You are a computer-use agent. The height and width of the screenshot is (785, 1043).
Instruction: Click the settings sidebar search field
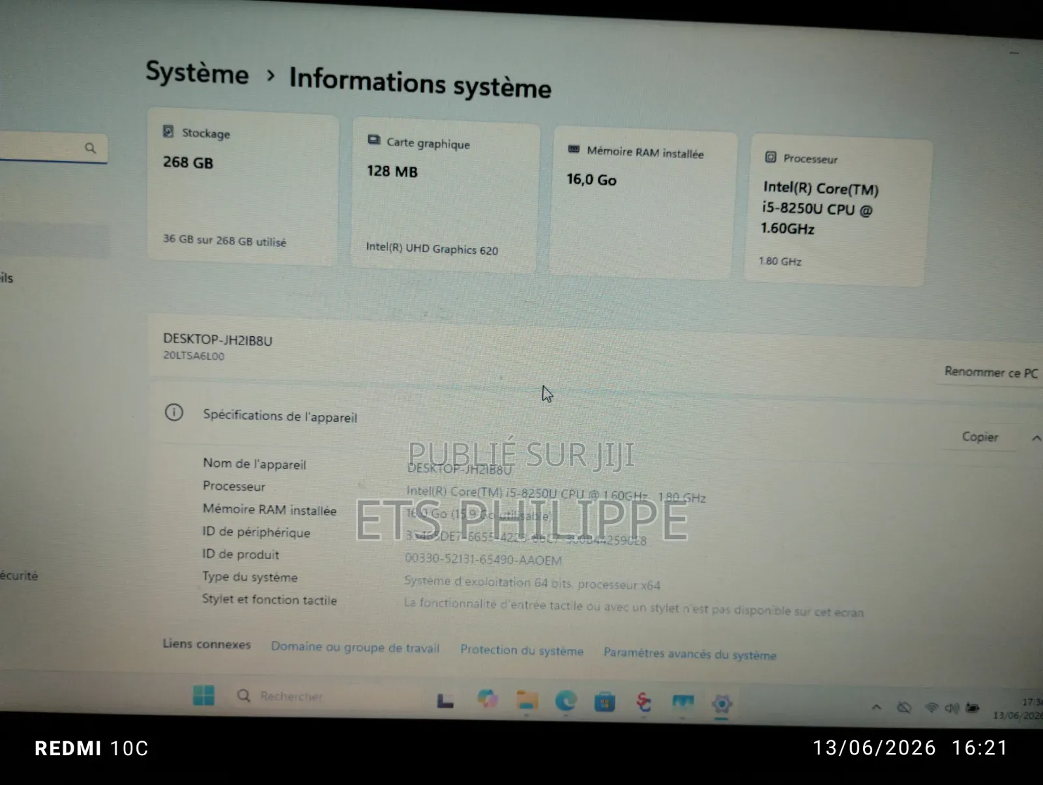point(52,147)
